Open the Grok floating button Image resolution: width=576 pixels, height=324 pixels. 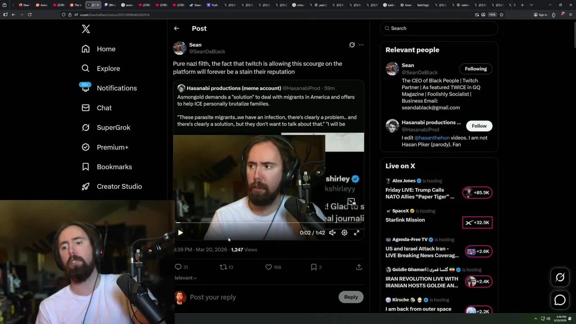[560, 278]
